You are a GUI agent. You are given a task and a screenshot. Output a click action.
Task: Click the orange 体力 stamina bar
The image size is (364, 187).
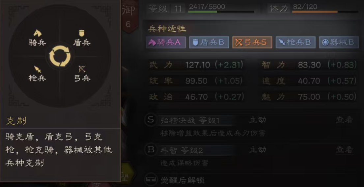(325, 12)
